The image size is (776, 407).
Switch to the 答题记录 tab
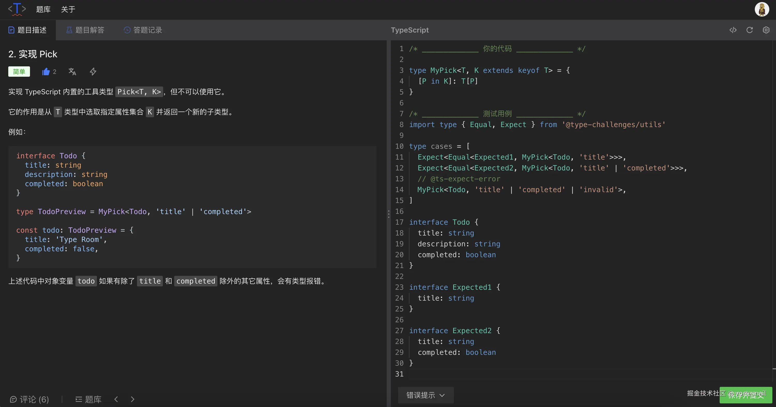[x=143, y=30]
